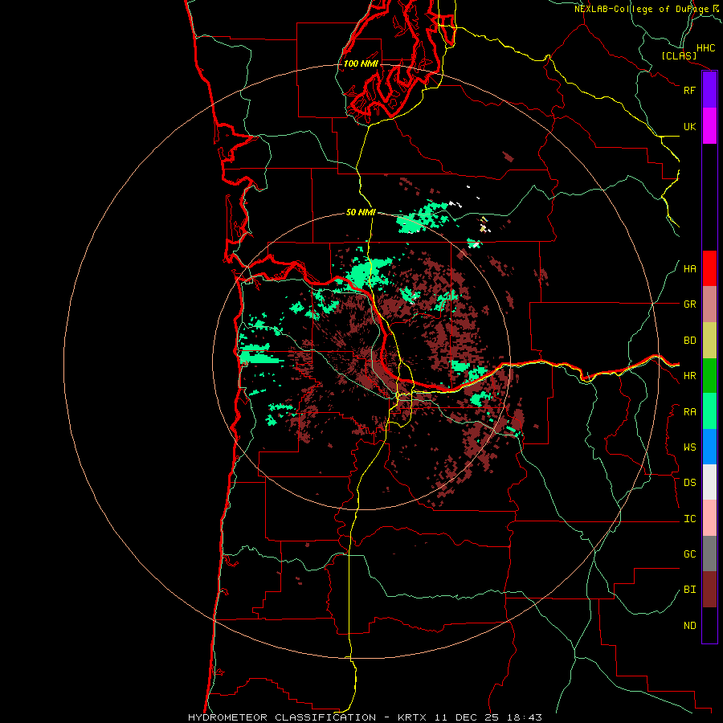723x723 pixels.
Task: Click the blue WS legend color swatch
Action: [709, 447]
